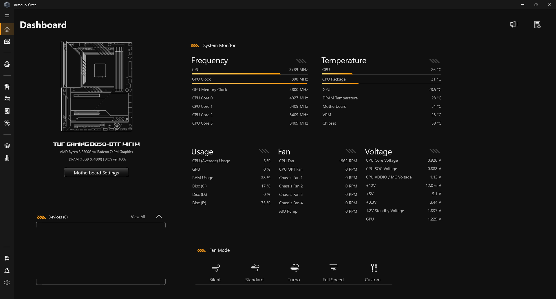This screenshot has width=556, height=299.
Task: Select the Turbo fan mode label
Action: [x=294, y=280]
